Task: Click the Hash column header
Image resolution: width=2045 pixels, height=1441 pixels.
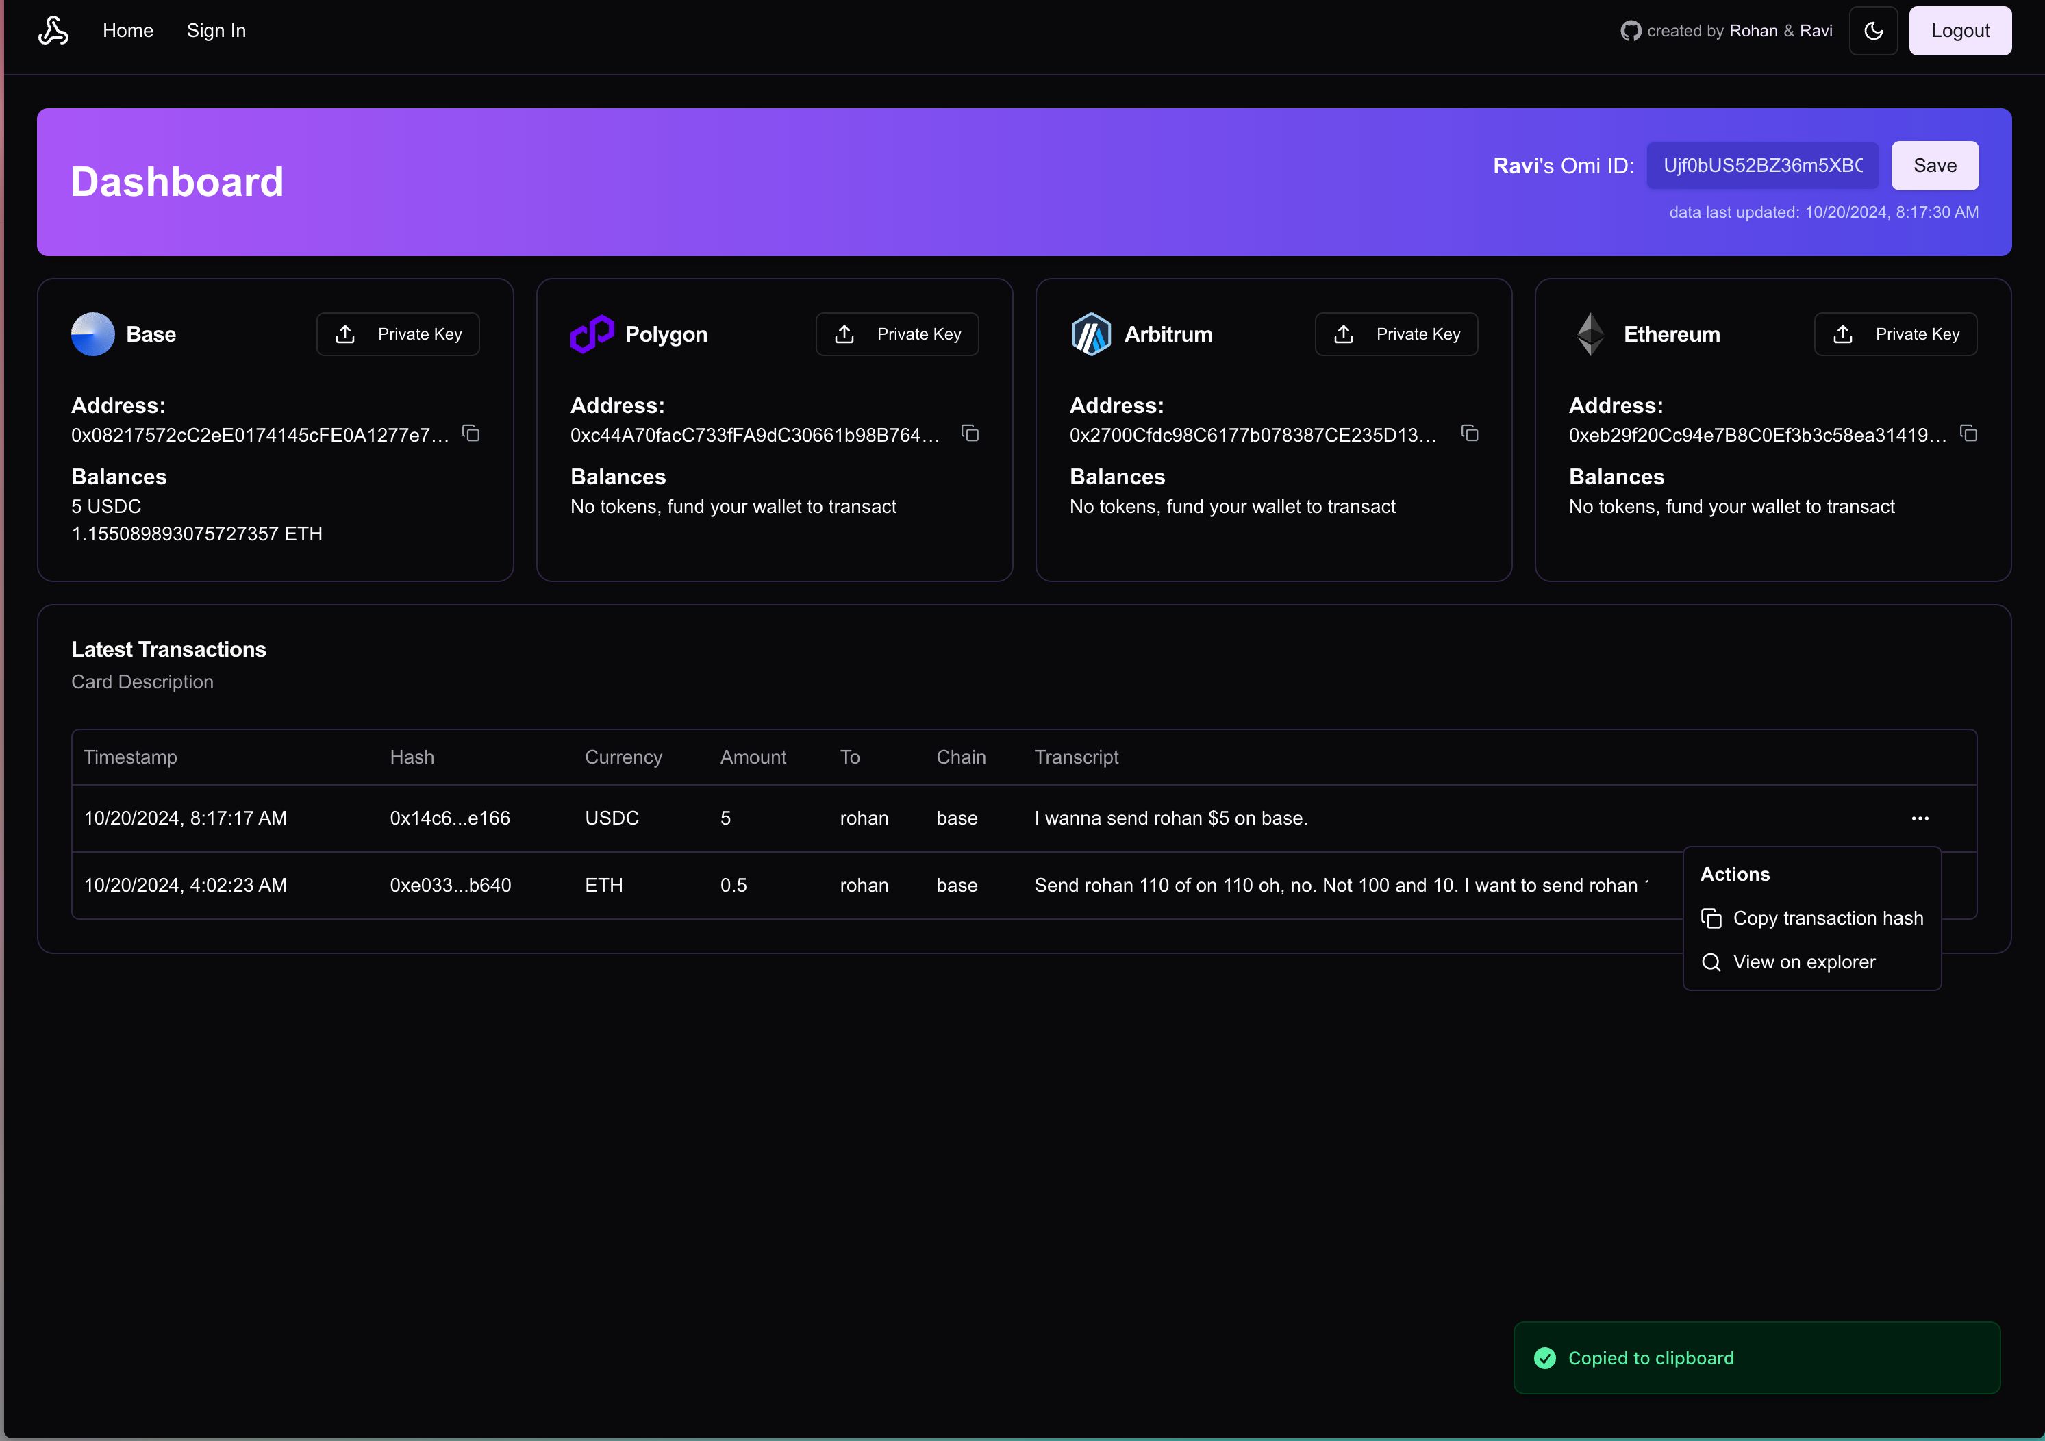Action: (x=412, y=758)
